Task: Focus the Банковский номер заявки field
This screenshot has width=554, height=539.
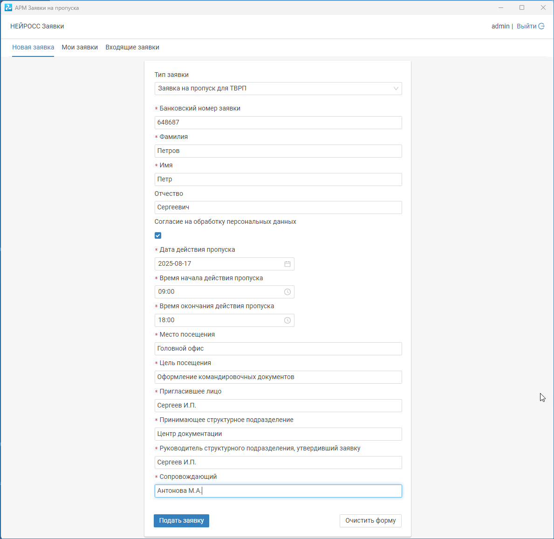Action: point(278,123)
